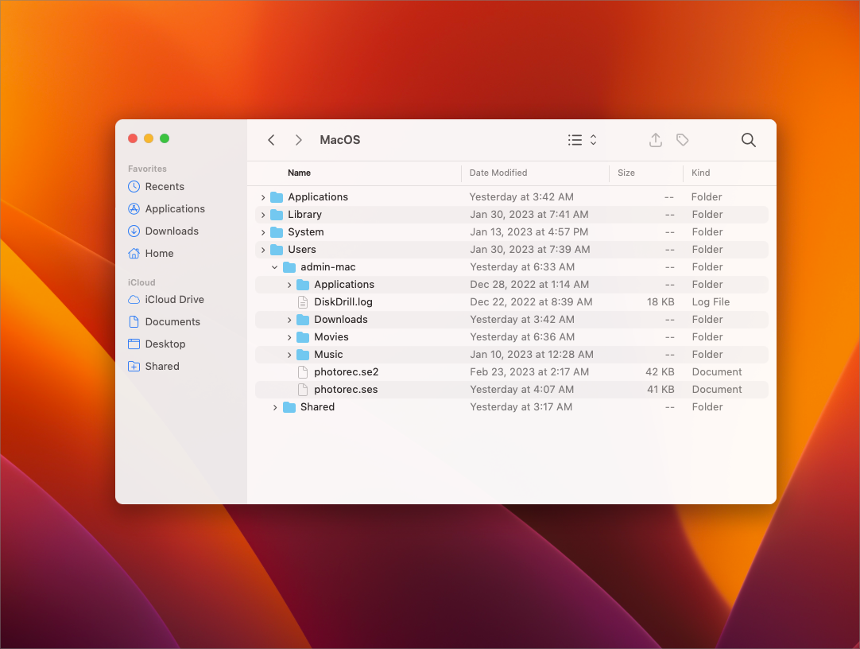Click date Jan 10, 2023 at 12:28 AM
The width and height of the screenshot is (860, 649).
[x=532, y=355]
